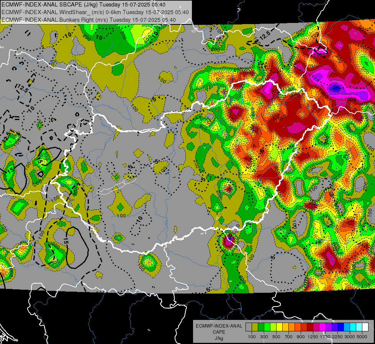Viewport: 375px width, 344px height.
Task: Click the 500 legend value label
Action: point(276,337)
